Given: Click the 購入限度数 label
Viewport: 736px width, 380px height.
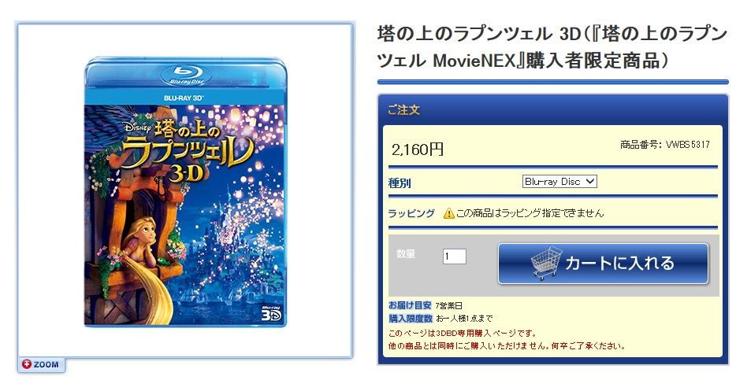Looking at the screenshot, I should click(411, 319).
